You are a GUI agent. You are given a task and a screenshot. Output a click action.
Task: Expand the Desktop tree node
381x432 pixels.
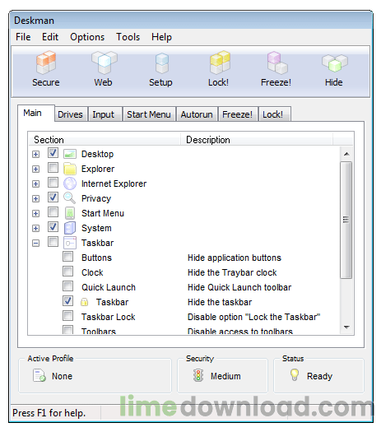(35, 155)
